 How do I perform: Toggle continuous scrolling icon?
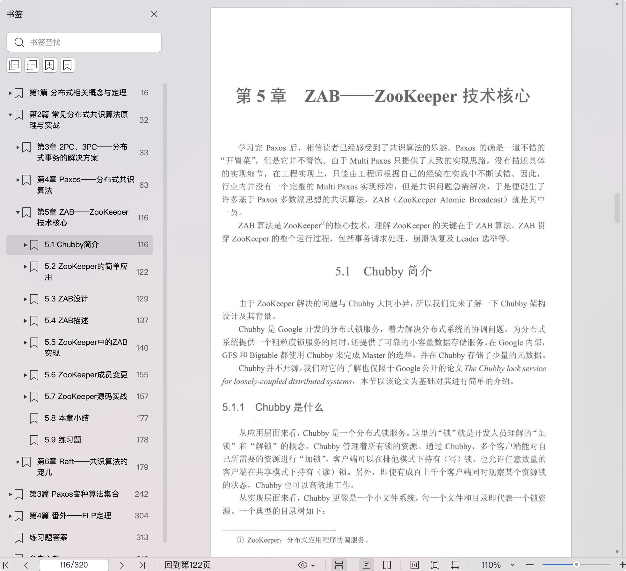pos(339,565)
